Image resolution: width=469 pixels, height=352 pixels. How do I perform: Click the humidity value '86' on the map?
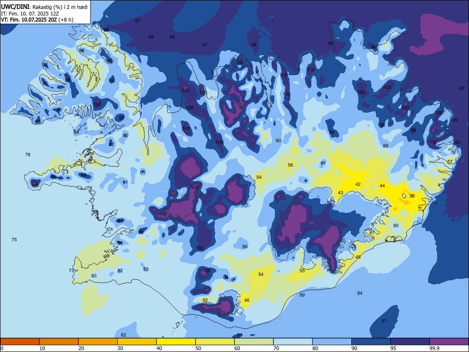click(x=245, y=247)
